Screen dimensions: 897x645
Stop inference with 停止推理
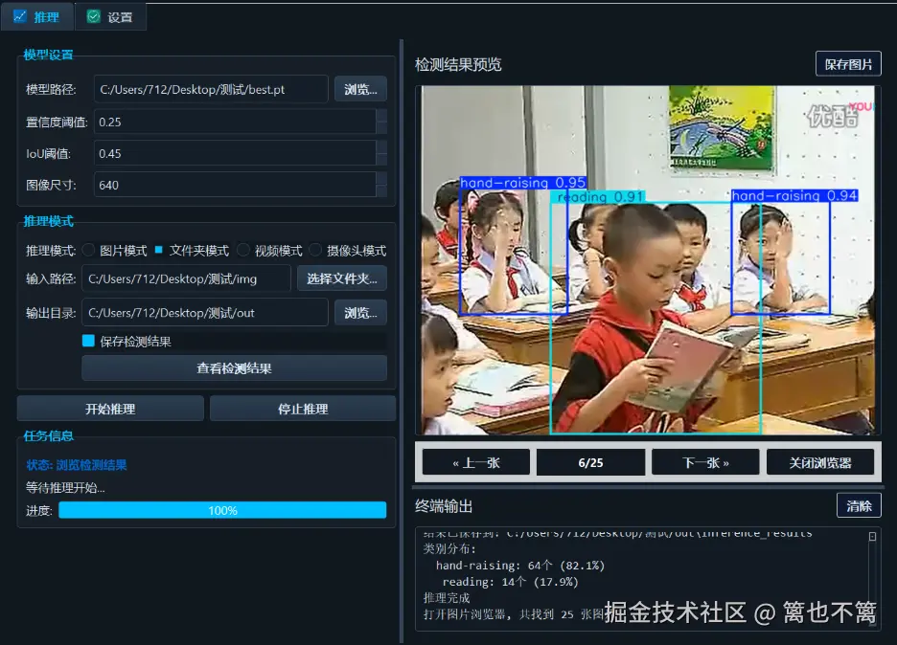click(302, 407)
